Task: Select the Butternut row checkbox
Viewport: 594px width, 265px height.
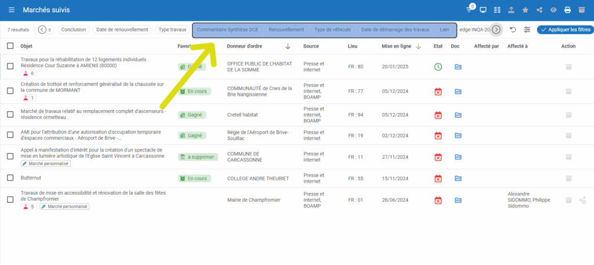Action: tap(10, 178)
